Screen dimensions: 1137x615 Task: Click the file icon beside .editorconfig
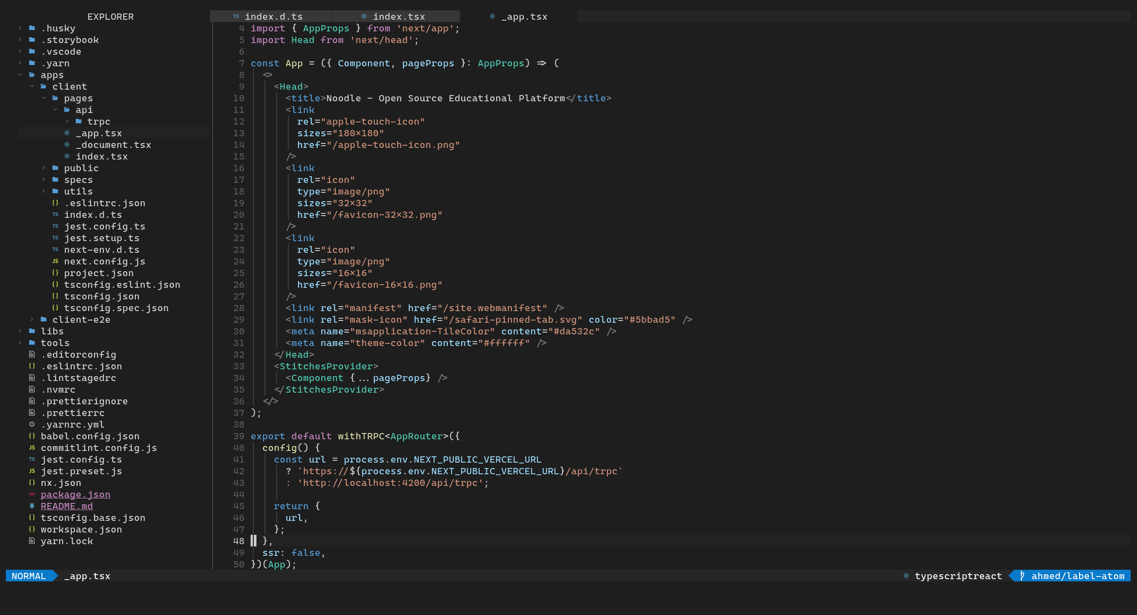tap(32, 355)
